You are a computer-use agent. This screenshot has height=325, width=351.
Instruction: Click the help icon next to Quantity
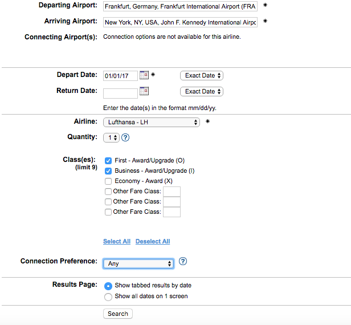(x=125, y=137)
